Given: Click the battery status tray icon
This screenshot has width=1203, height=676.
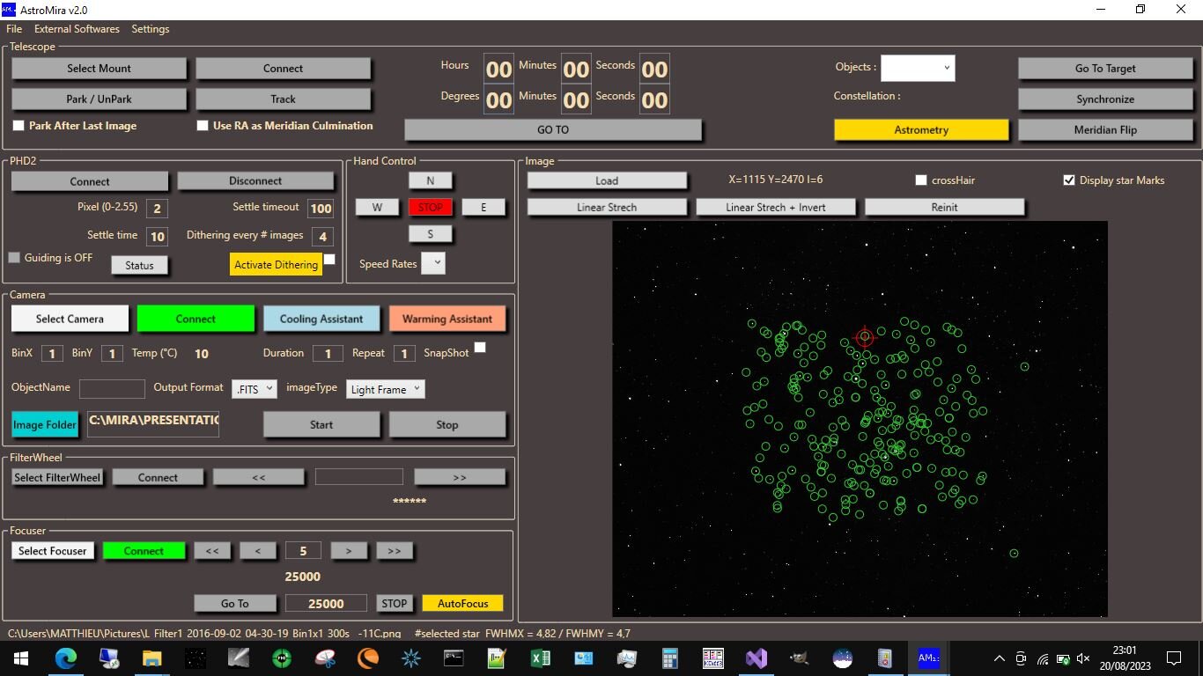Looking at the screenshot, I should (1063, 658).
